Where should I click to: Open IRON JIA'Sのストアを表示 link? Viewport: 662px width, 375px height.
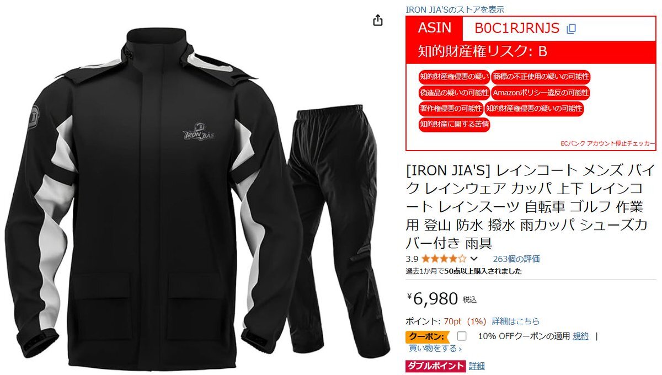click(455, 9)
